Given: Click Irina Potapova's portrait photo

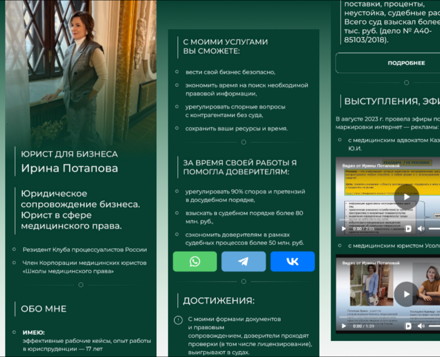Looking at the screenshot, I should tap(81, 73).
